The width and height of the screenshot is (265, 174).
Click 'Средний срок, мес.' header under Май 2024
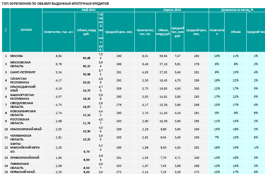click(x=119, y=32)
